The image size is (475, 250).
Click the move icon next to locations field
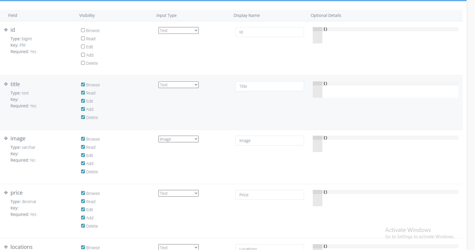(x=6, y=247)
